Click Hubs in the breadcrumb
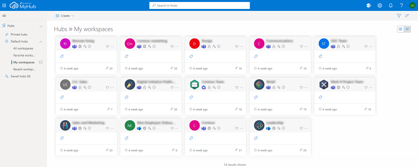Viewport: 418px width, 167px height. click(x=61, y=29)
